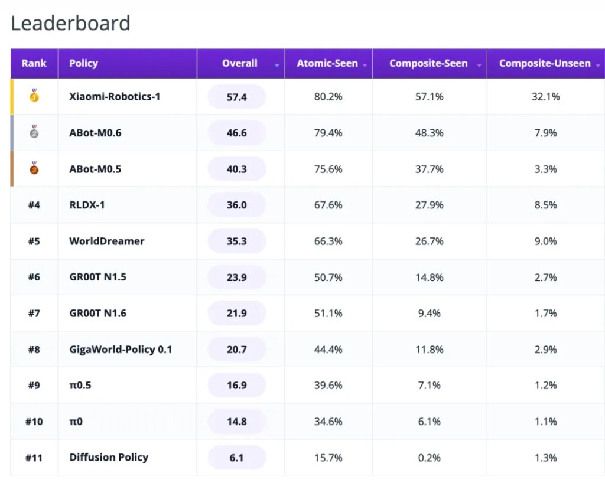Click the gold medal first-place icon

point(34,95)
